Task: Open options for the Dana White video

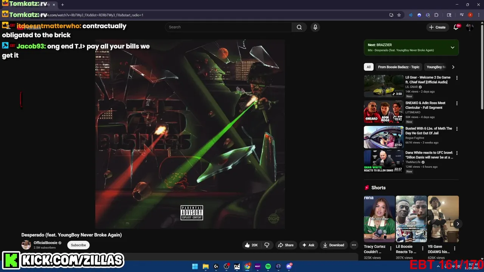Action: click(x=457, y=153)
